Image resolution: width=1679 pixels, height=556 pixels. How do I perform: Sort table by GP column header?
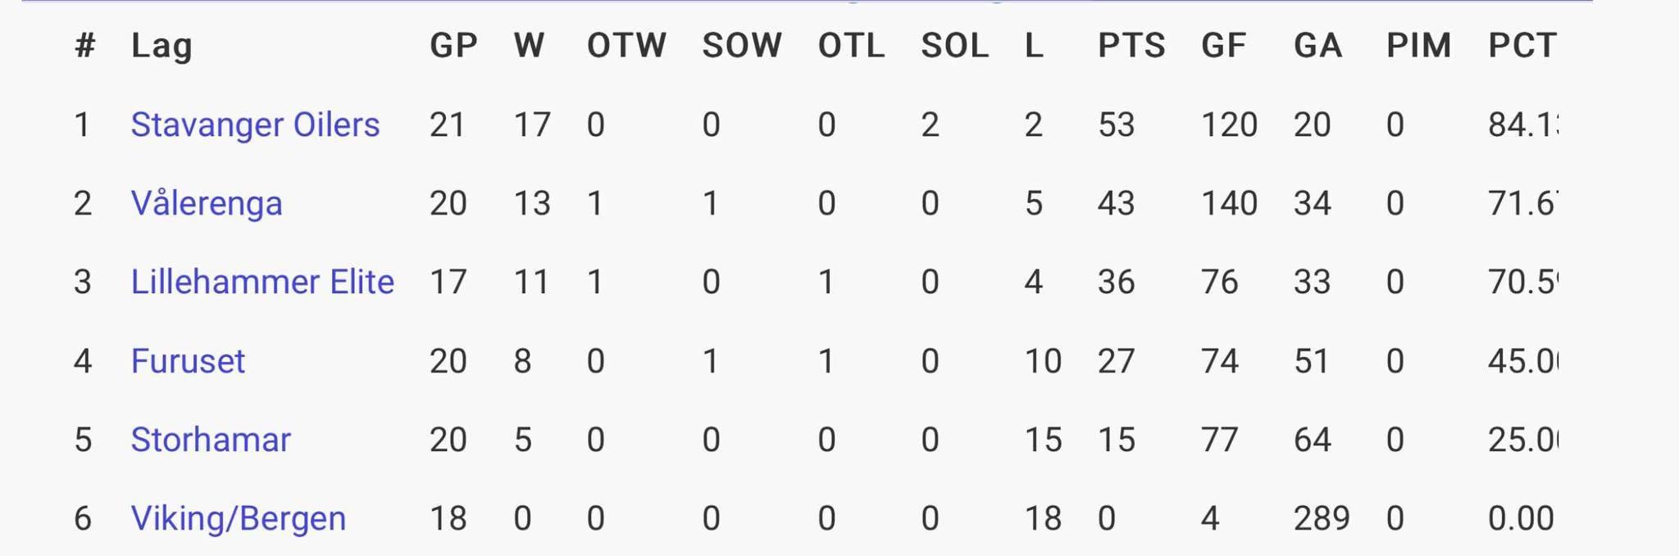point(453,46)
